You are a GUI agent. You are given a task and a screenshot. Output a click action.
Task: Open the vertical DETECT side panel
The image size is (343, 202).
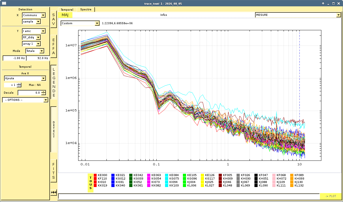pos(54,129)
